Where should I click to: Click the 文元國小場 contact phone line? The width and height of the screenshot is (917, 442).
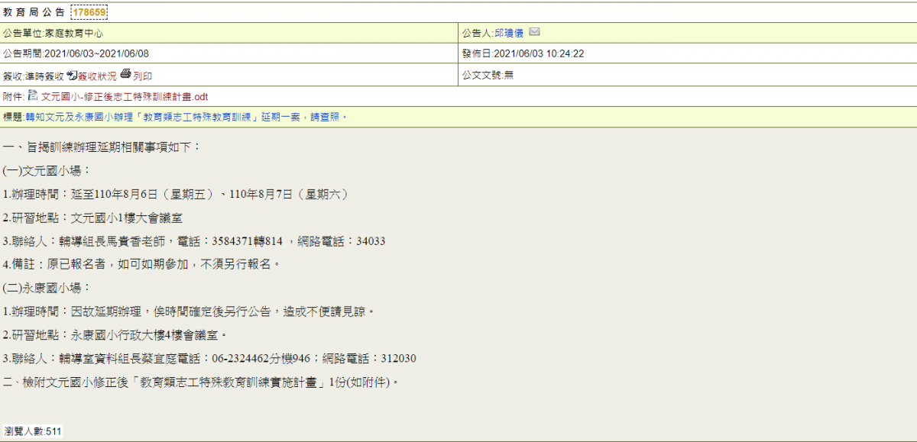point(194,241)
